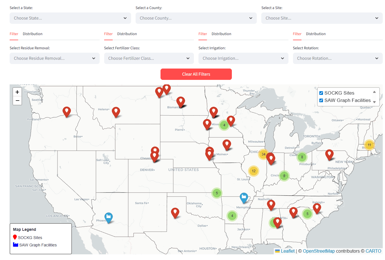Uncheck the SOCKG Sites layer checkbox
Screen dimensions: 385x260
coord(321,93)
